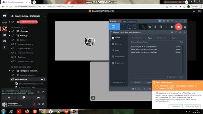Open Bandicam General settings section
The width and height of the screenshot is (203, 114).
click(x=119, y=44)
